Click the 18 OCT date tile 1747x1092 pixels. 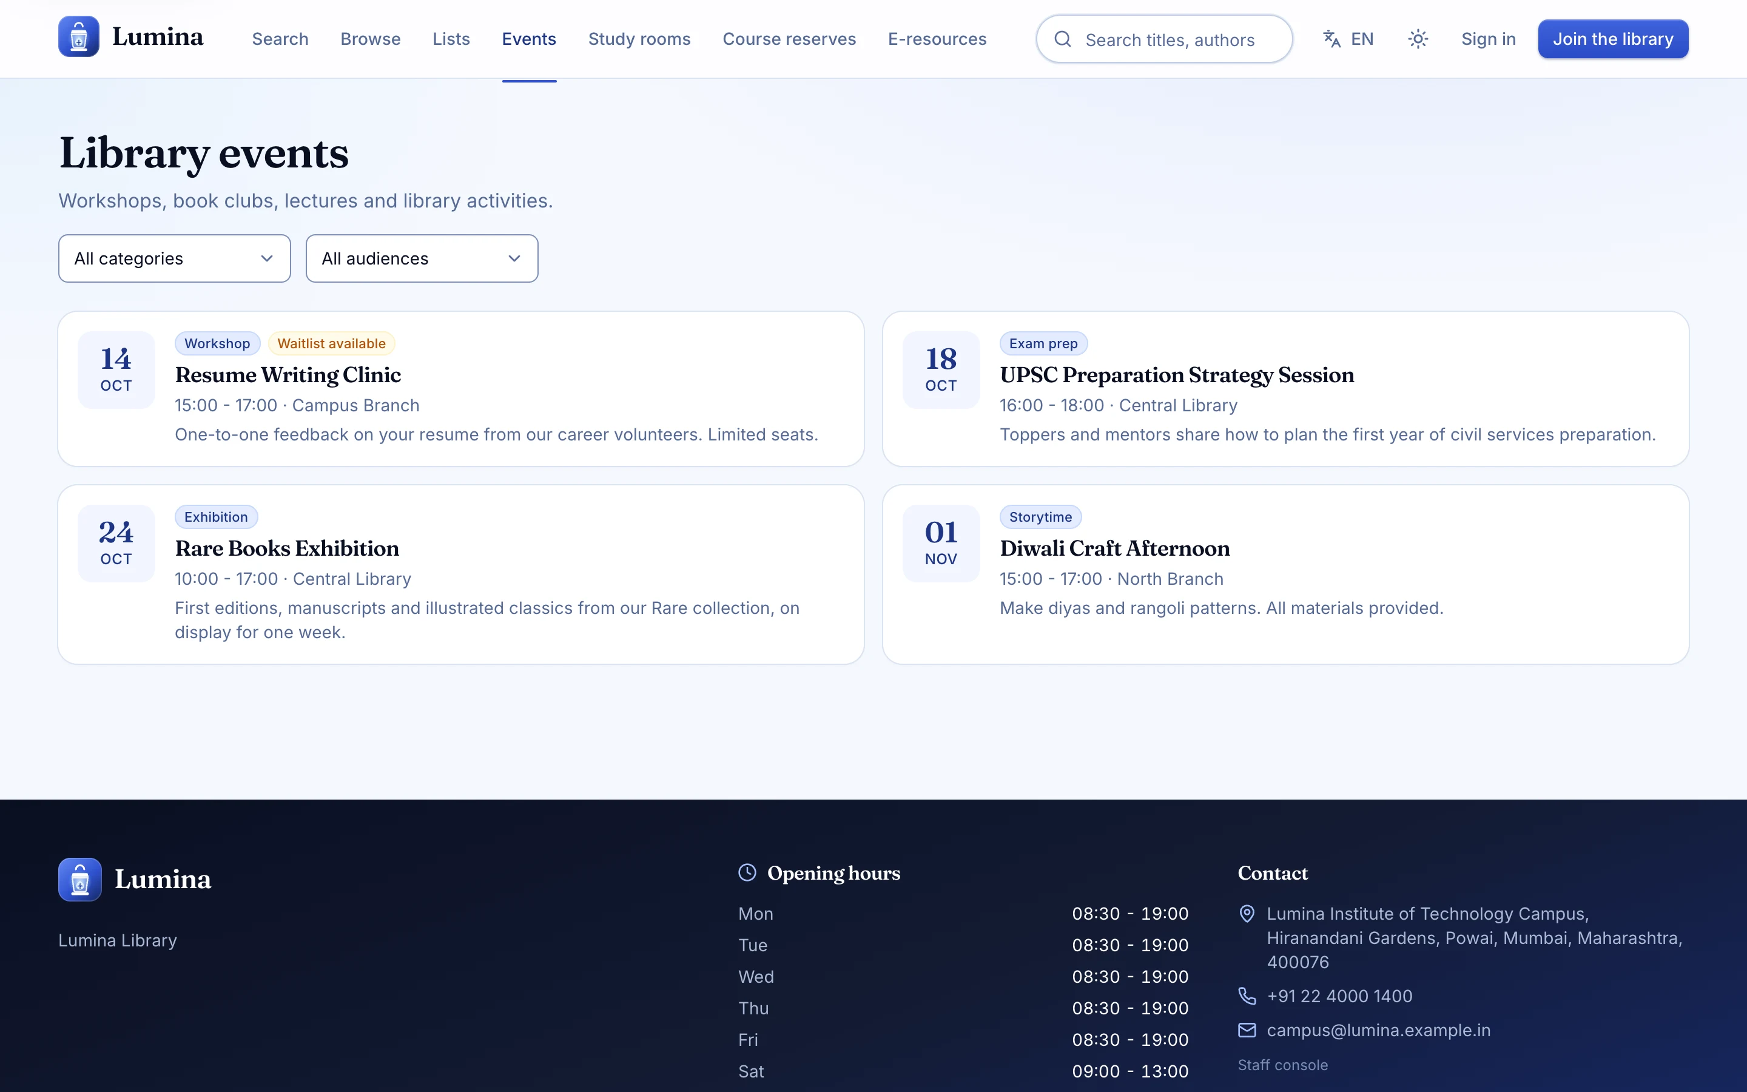click(x=941, y=370)
